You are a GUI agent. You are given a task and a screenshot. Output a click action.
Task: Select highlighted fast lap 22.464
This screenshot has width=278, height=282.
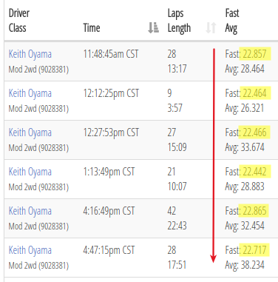[255, 93]
